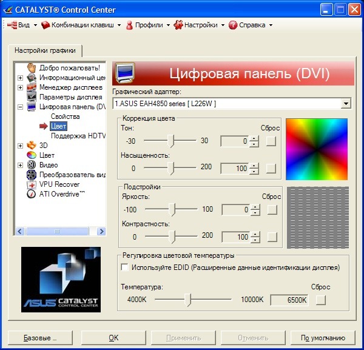Click the Добро пожаловать hand icon
364x350 pixels.
(32, 68)
